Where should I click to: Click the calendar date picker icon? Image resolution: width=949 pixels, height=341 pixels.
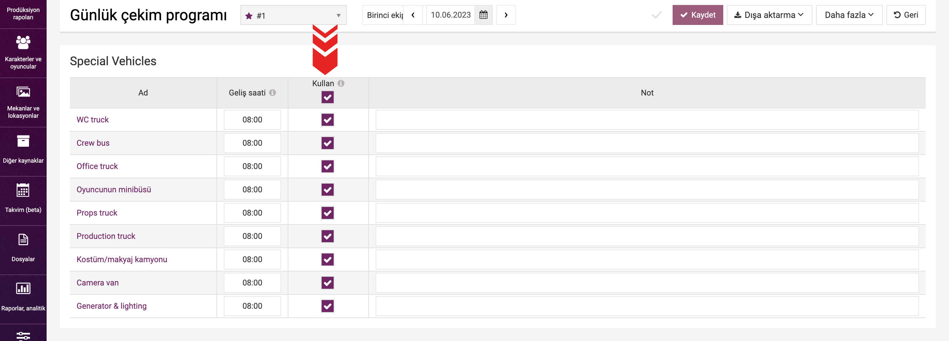click(x=483, y=15)
